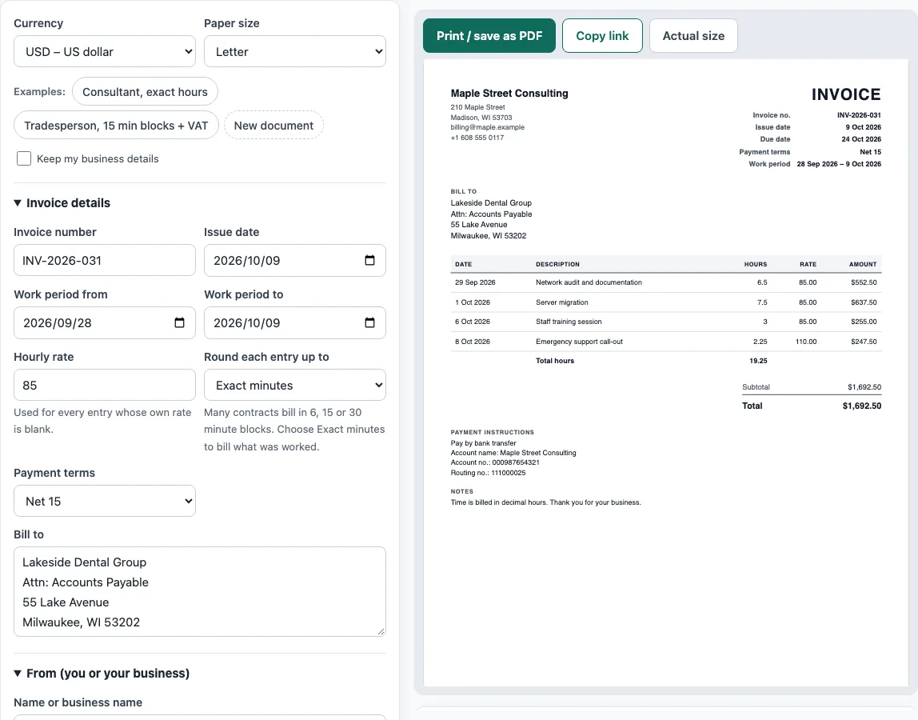Click into the Bill to text area
918x720 pixels.
point(200,592)
